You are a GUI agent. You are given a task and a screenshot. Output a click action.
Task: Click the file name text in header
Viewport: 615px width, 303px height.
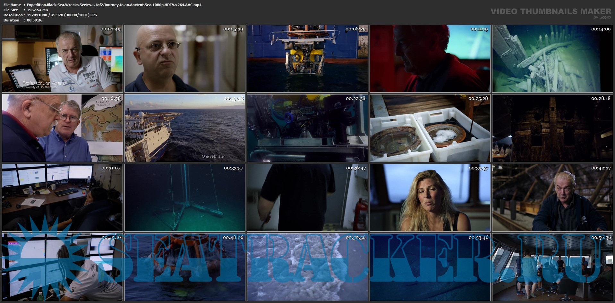coord(114,5)
